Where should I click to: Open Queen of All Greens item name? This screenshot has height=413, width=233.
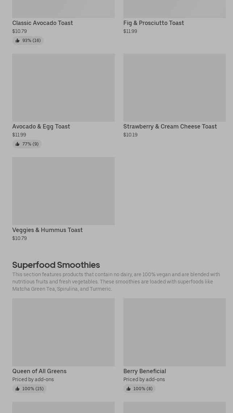(39, 371)
